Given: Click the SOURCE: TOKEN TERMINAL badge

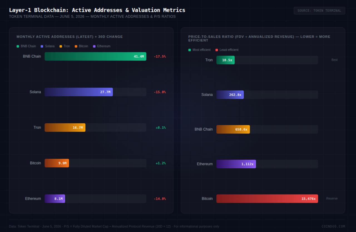Looking at the screenshot, I should pyautogui.click(x=319, y=11).
